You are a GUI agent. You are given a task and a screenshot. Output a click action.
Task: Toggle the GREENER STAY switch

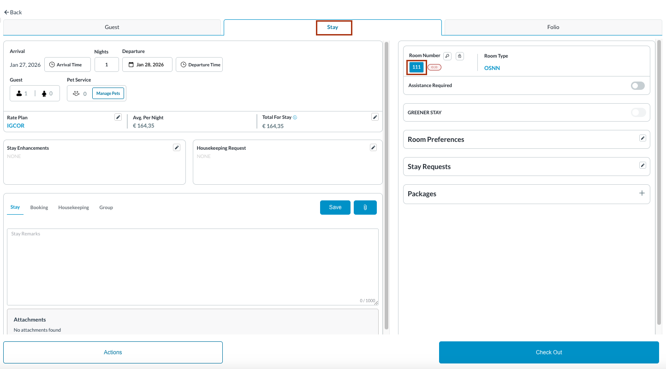638,112
